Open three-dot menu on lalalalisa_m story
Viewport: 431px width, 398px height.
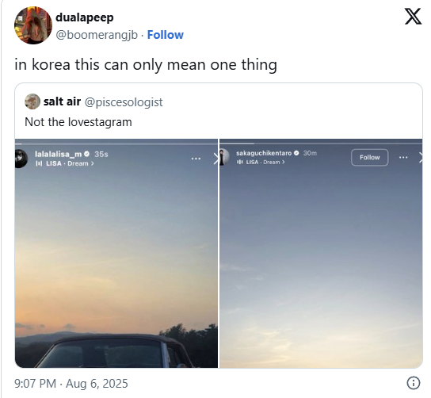click(196, 159)
